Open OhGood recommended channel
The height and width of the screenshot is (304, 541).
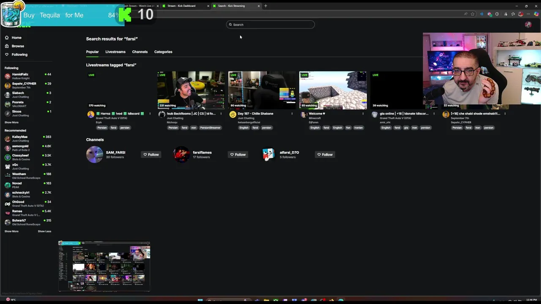27,204
